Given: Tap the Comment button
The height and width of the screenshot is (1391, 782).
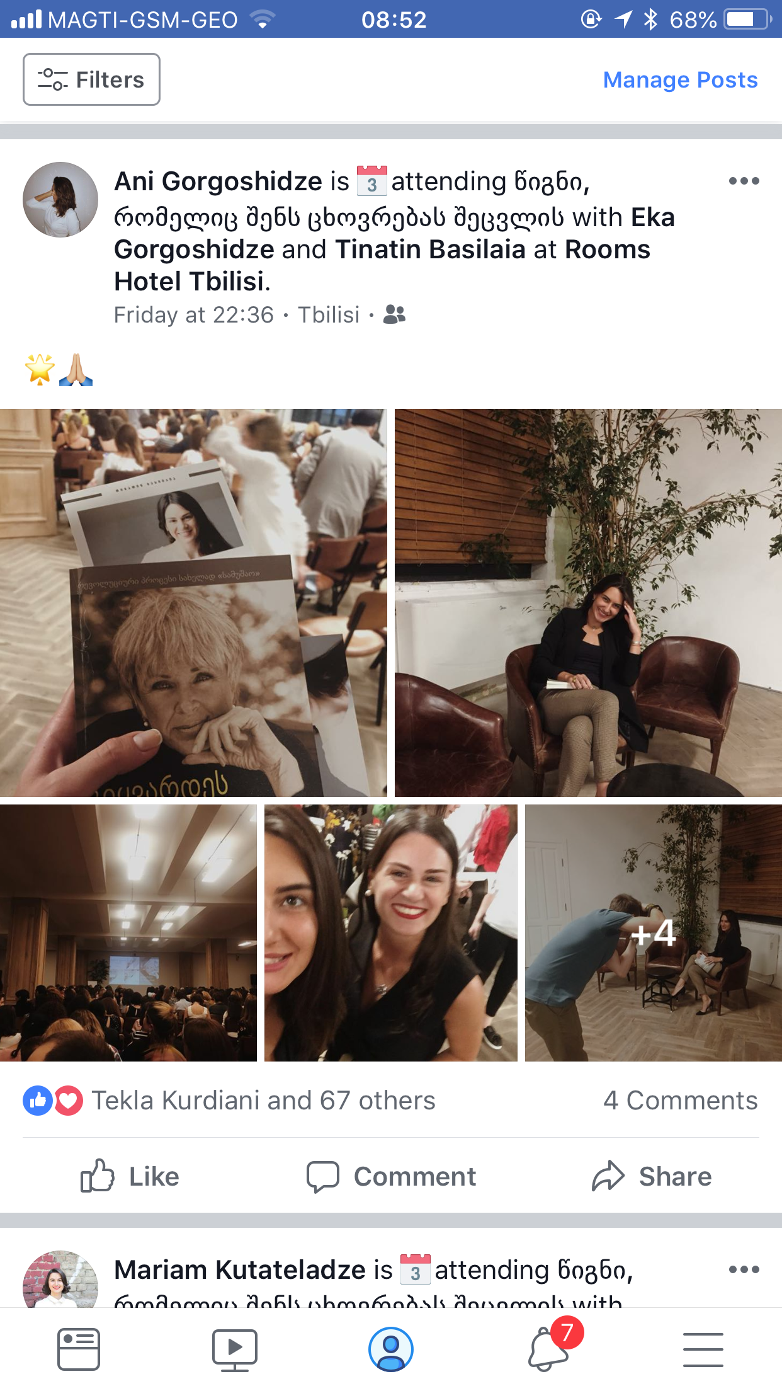Looking at the screenshot, I should pyautogui.click(x=391, y=1176).
